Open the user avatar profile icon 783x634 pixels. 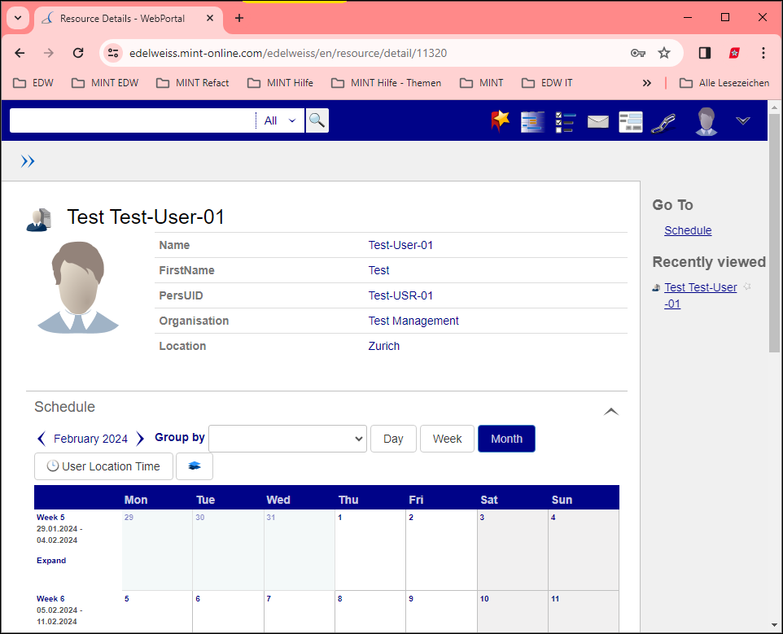pos(706,121)
